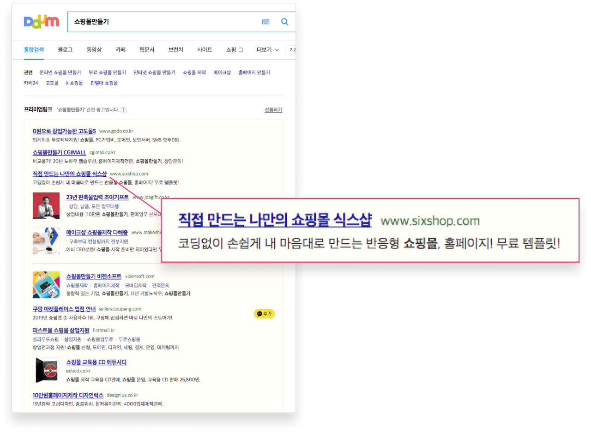The height and width of the screenshot is (433, 591).
Task: Open ad link 0원으로 창업가능한 고도몰5
Action: (x=64, y=132)
